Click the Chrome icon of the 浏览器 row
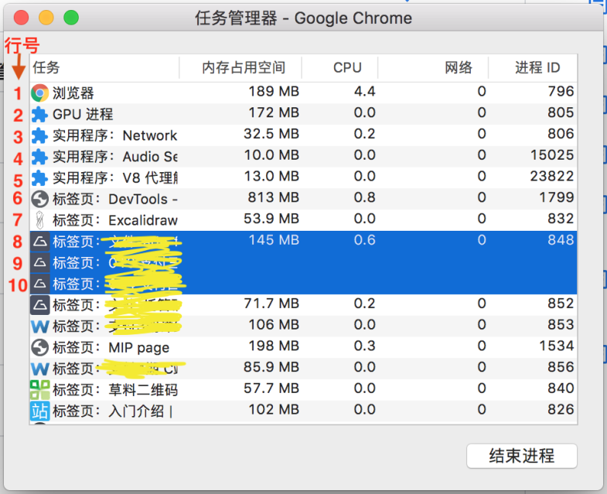Viewport: 607px width, 494px height. 40,93
